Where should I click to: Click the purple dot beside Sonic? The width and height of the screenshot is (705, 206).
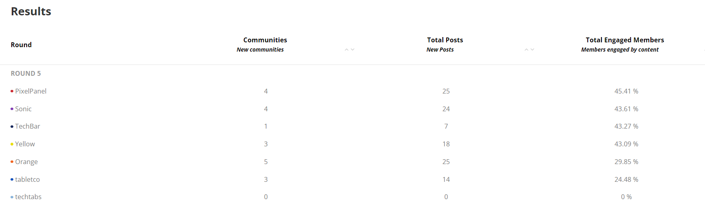(x=12, y=109)
